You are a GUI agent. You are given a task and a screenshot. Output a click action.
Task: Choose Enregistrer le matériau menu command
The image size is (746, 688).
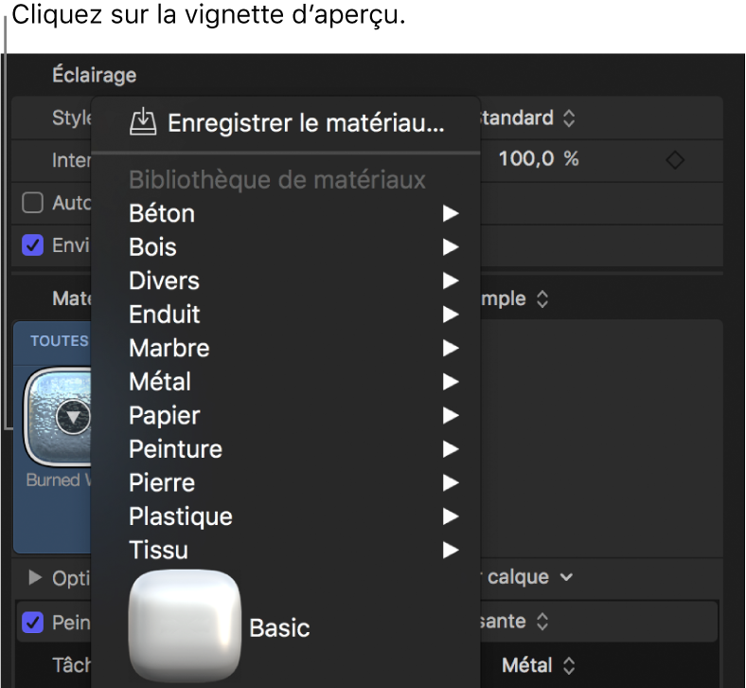point(305,122)
